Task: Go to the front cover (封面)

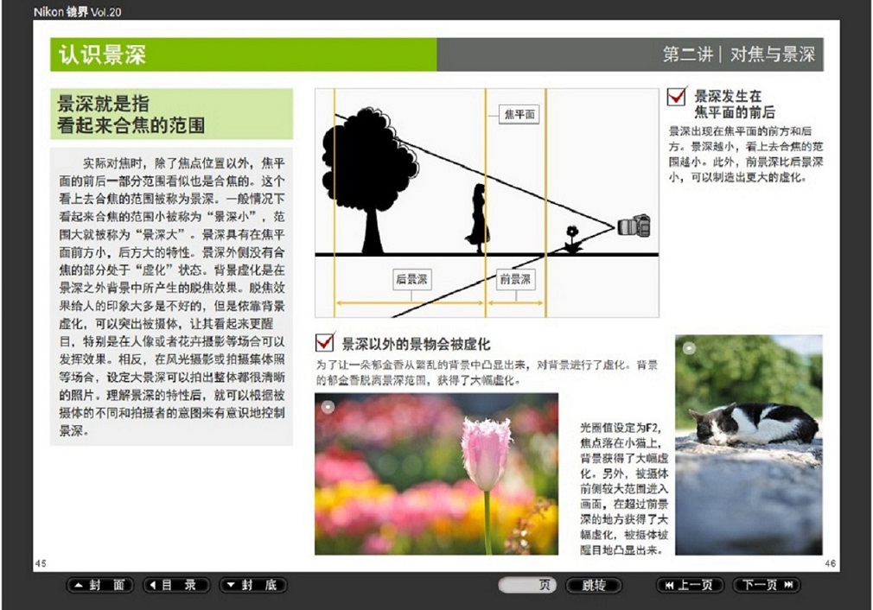Action: pos(100,585)
